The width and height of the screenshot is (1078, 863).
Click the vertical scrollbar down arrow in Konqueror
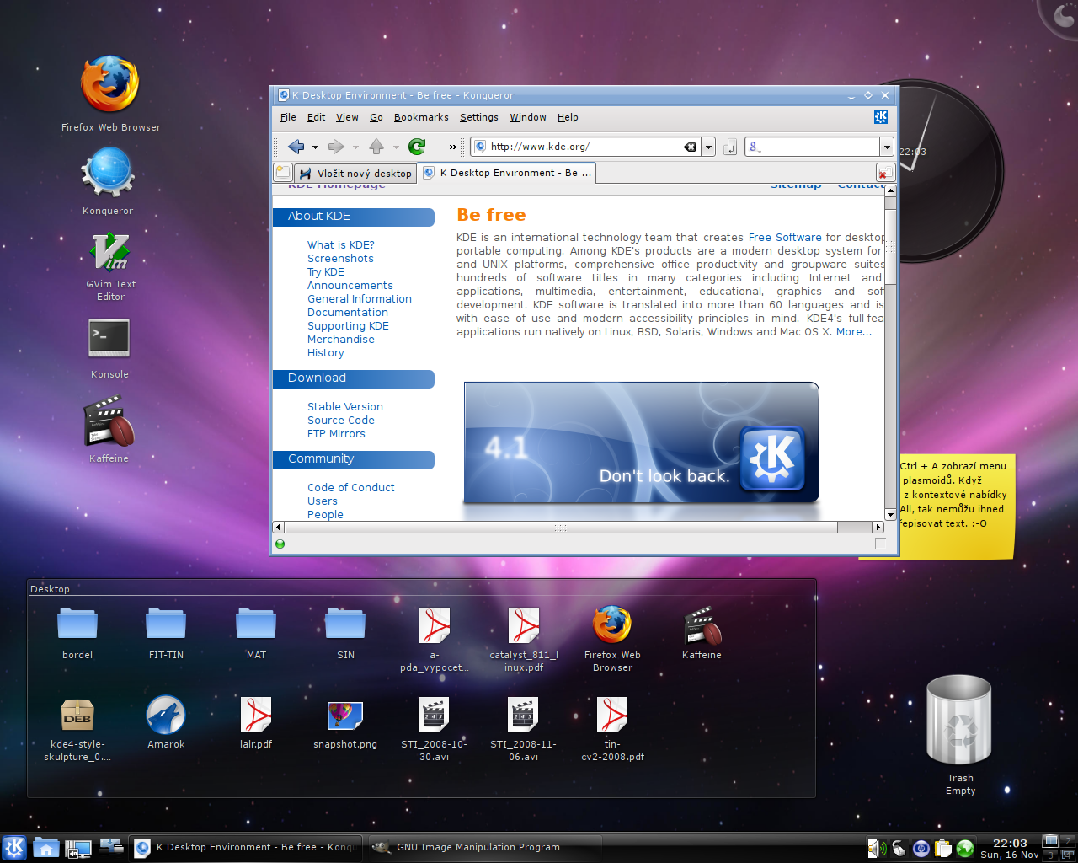pyautogui.click(x=890, y=514)
